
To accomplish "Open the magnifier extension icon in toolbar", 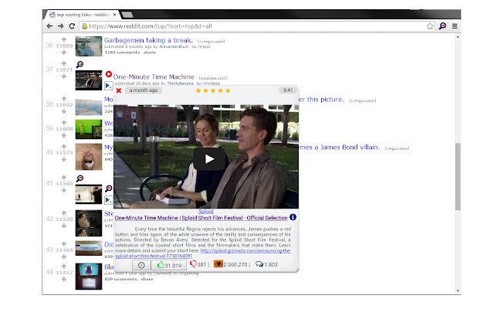I will 442,25.
